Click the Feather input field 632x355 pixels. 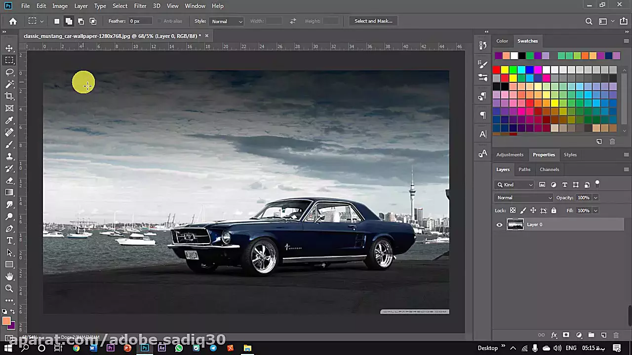click(140, 21)
